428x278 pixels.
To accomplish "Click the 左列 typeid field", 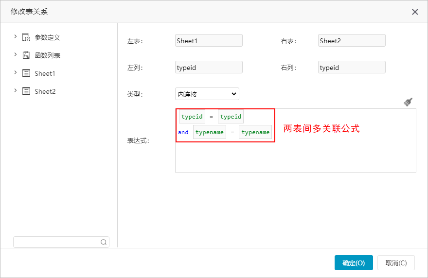I will pyautogui.click(x=209, y=67).
